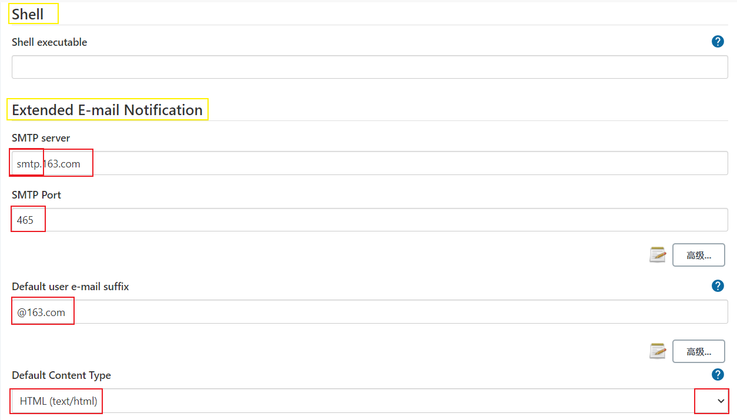Focus the SMTP Port field containing 465
The width and height of the screenshot is (737, 420).
(370, 220)
